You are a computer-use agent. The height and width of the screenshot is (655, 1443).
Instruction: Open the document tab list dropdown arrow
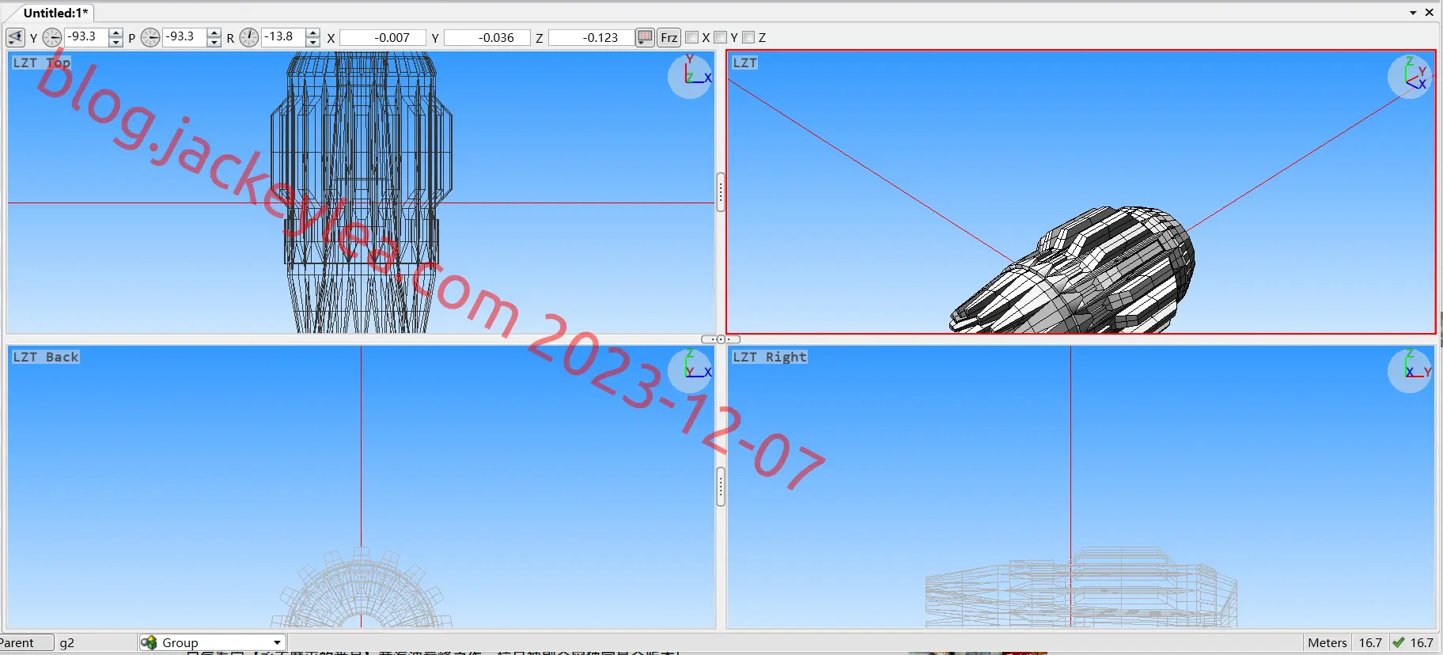pyautogui.click(x=1413, y=13)
